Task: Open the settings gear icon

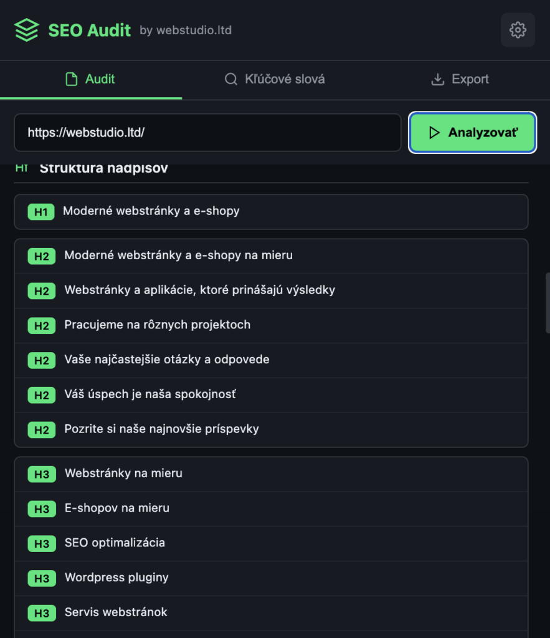Action: [x=518, y=29]
